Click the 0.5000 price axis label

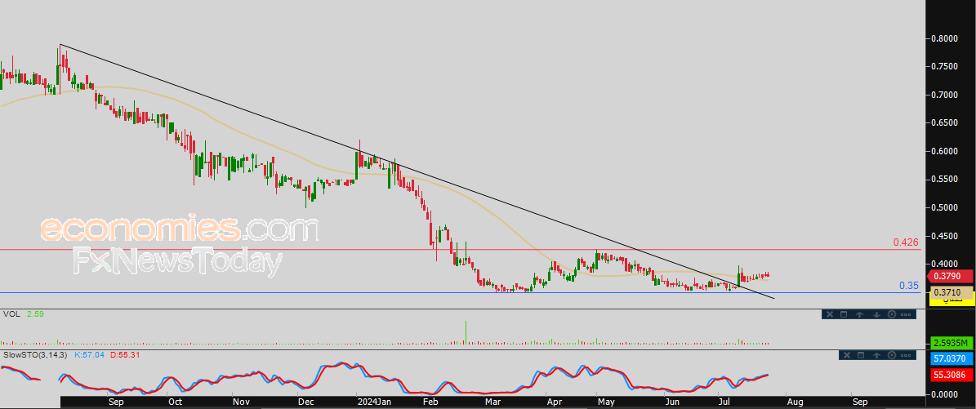tap(944, 207)
